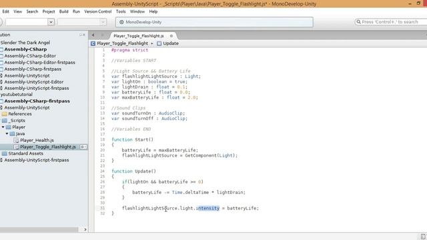Select bold Assembly-CSharp-firstpass project

pos(37,101)
